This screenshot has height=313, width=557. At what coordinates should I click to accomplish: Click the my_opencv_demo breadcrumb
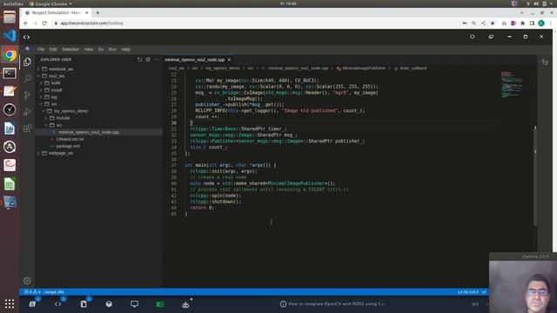(x=223, y=68)
